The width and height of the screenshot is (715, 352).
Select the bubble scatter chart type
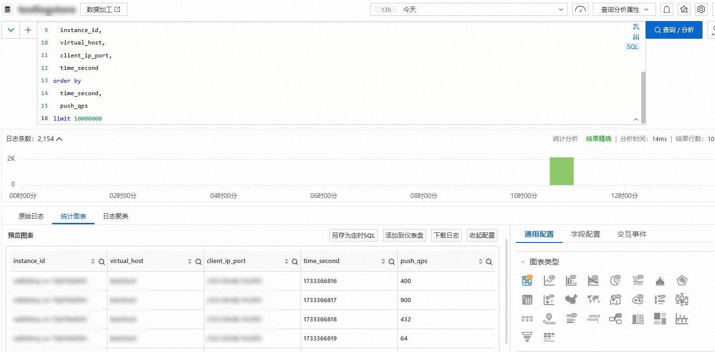(x=549, y=300)
